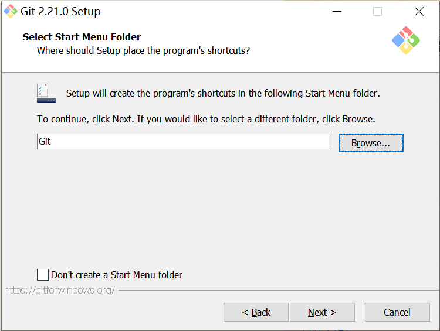Click the Start Menu folder name field
Screen dimensions: 440x331
click(x=183, y=142)
